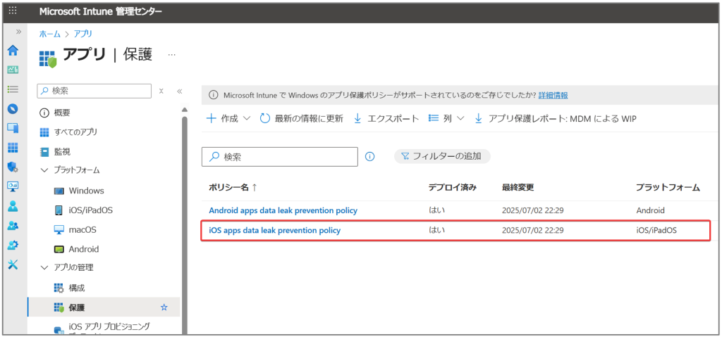
Task: Clear the sidebar search with X icon
Action: pos(161,91)
